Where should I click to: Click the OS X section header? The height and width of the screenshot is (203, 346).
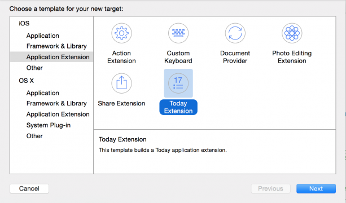pyautogui.click(x=27, y=81)
